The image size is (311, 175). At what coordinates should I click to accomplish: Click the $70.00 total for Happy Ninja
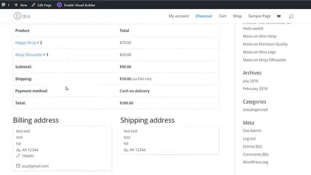[125, 43]
